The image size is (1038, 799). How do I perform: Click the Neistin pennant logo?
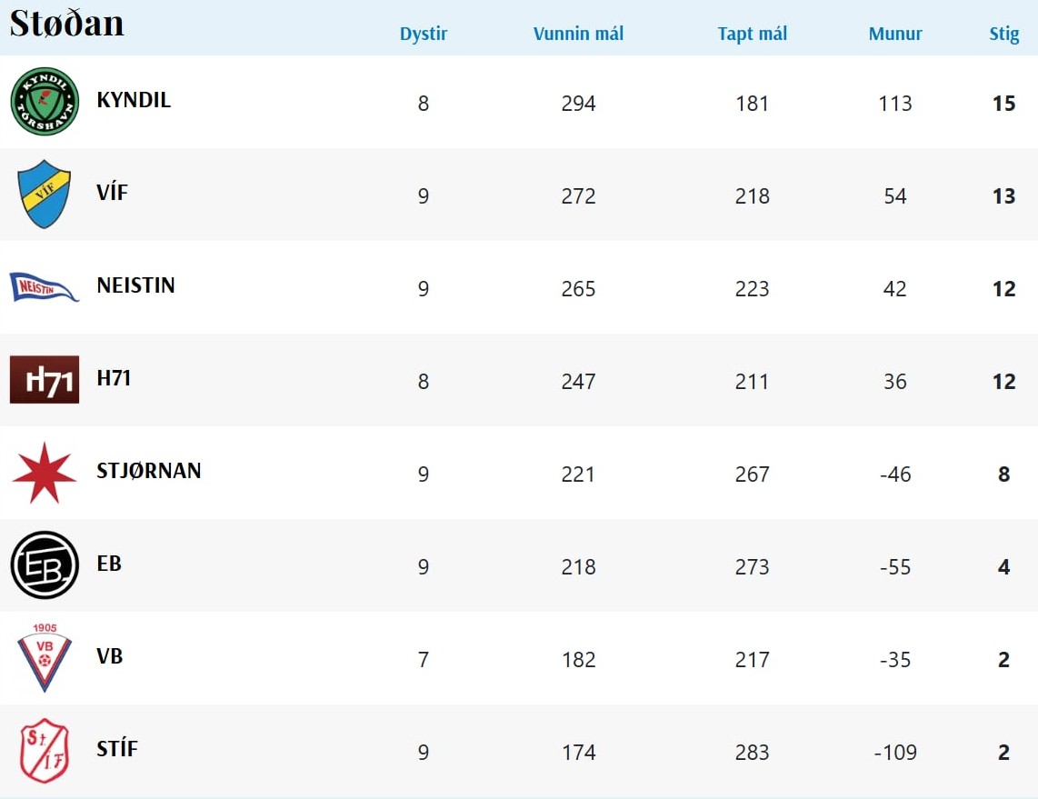45,287
